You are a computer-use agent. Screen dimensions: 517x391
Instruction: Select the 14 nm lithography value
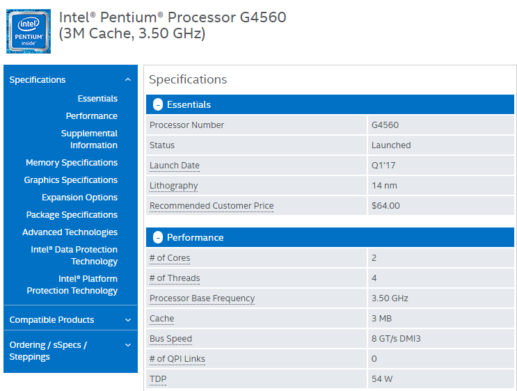pos(384,186)
